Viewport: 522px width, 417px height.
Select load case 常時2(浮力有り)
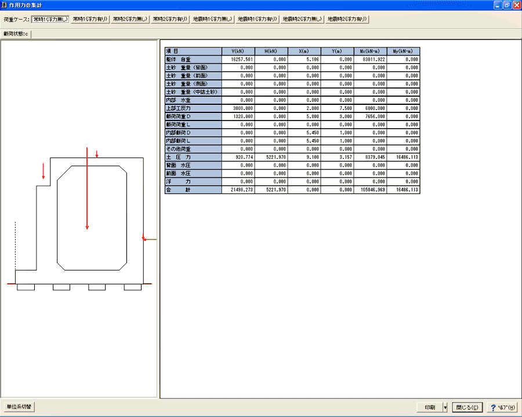pos(170,19)
